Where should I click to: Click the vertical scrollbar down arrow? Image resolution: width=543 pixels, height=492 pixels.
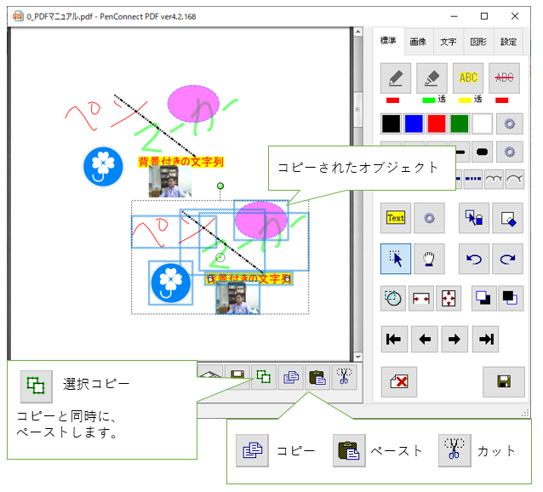(357, 357)
